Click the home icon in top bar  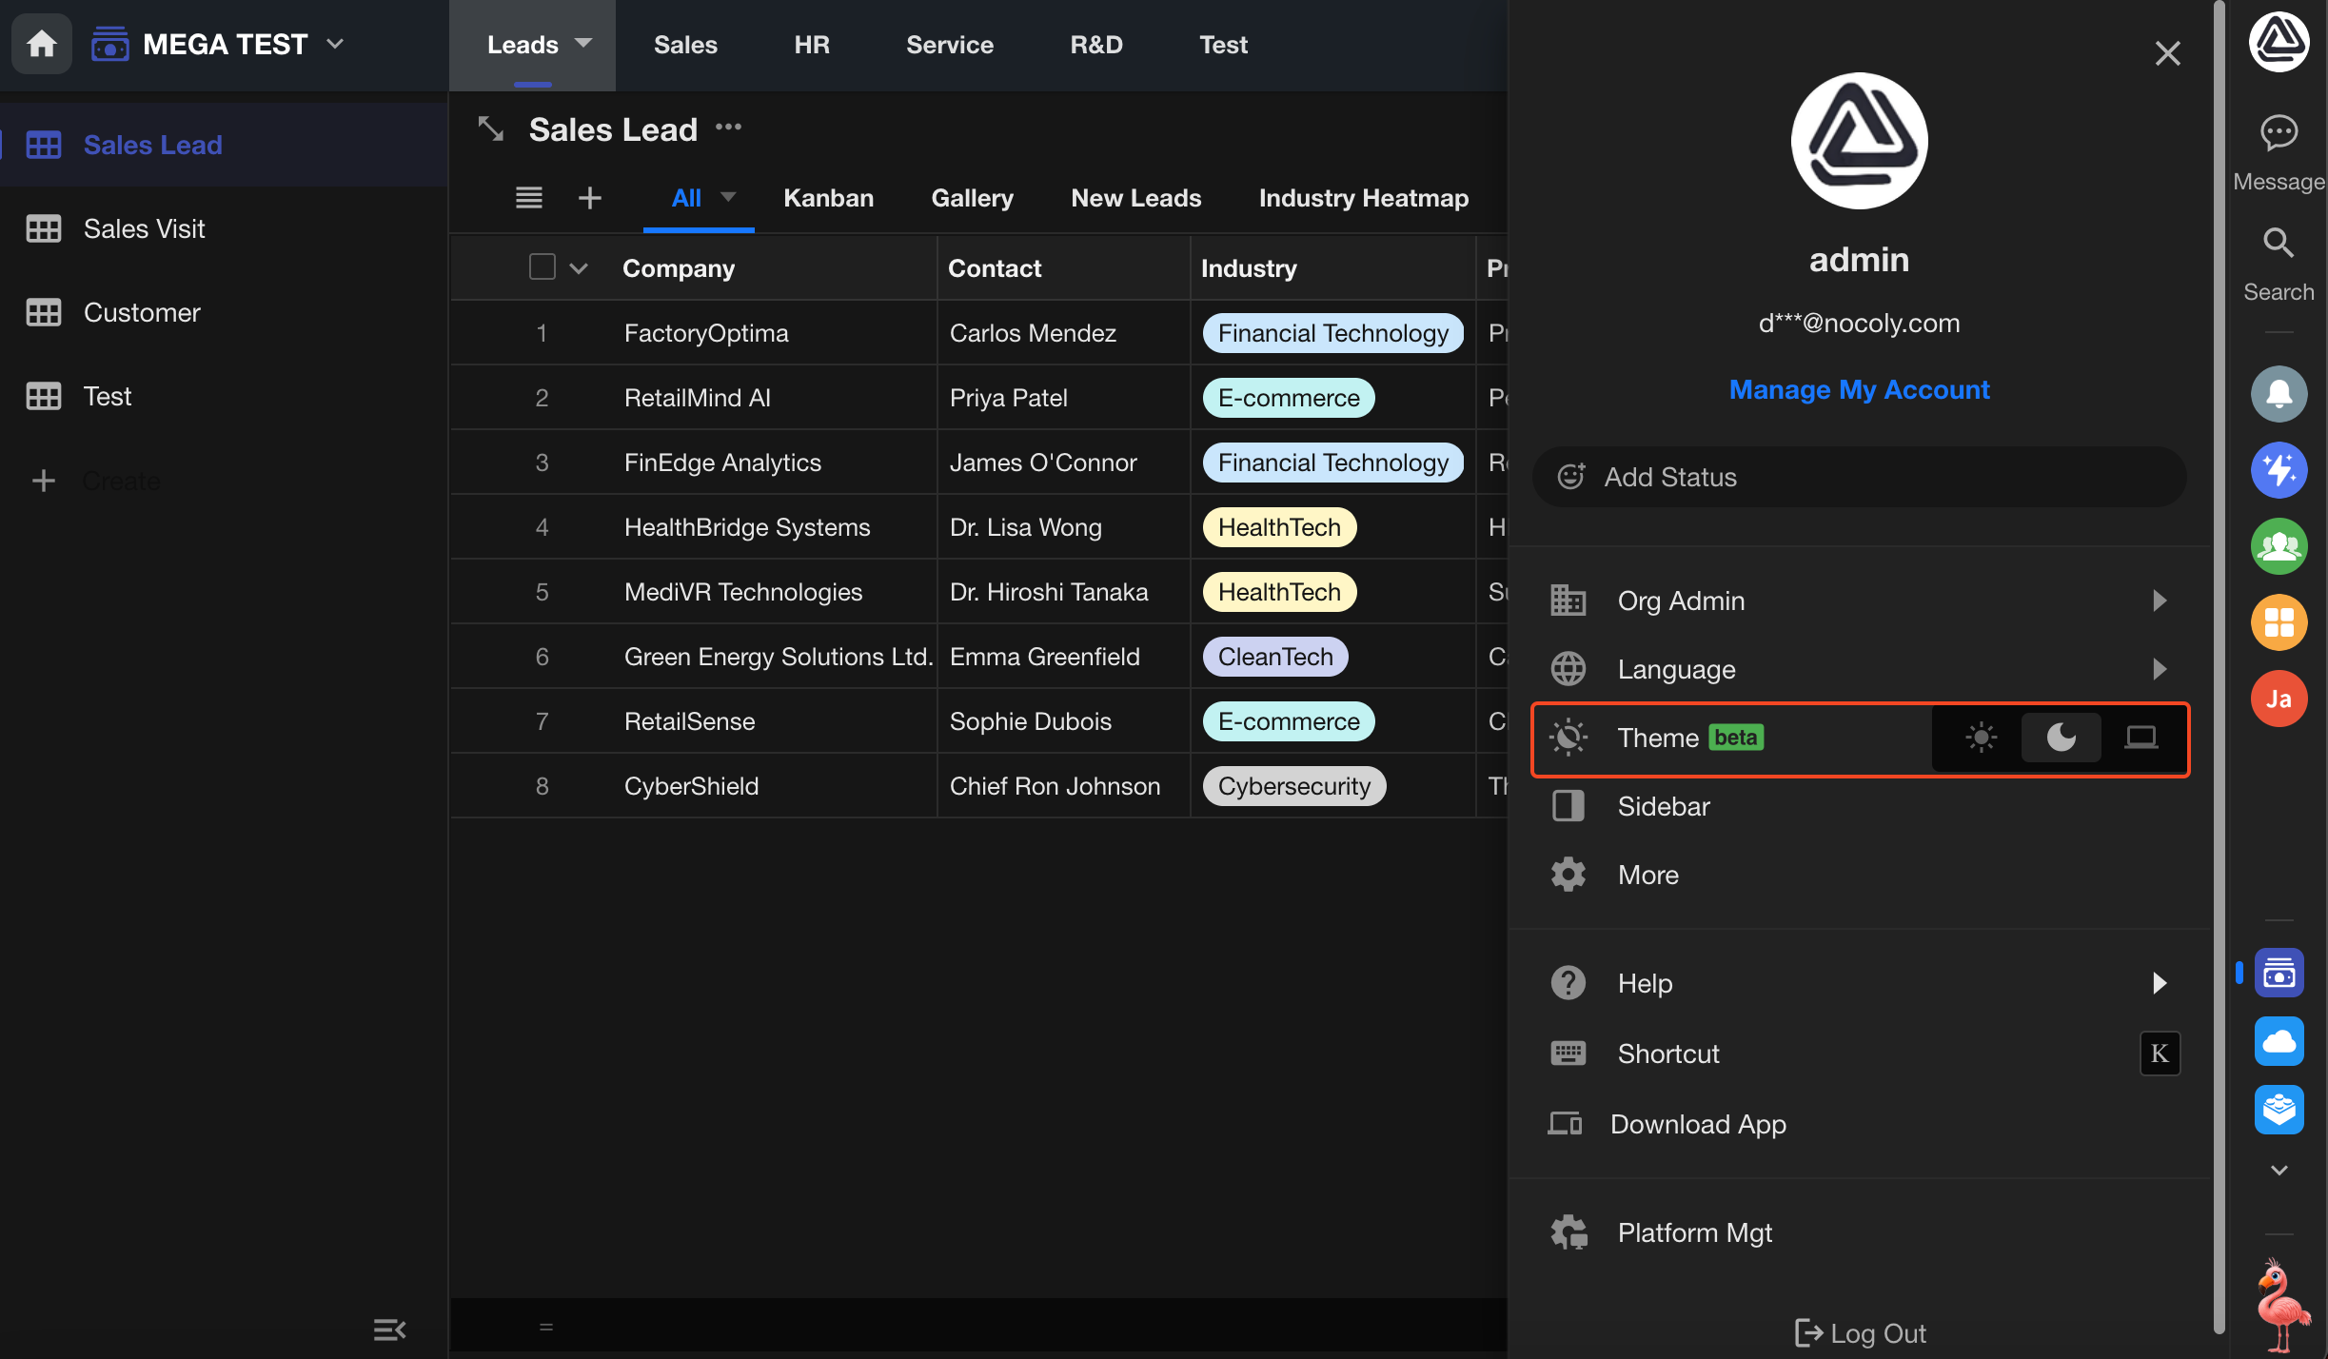(x=41, y=44)
